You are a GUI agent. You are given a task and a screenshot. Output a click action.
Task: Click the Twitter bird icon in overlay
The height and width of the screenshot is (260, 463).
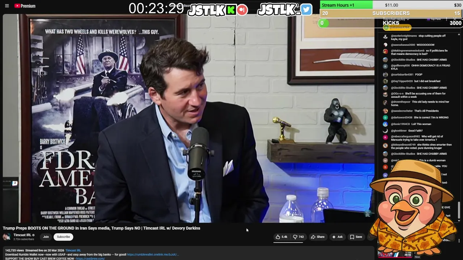pos(306,10)
